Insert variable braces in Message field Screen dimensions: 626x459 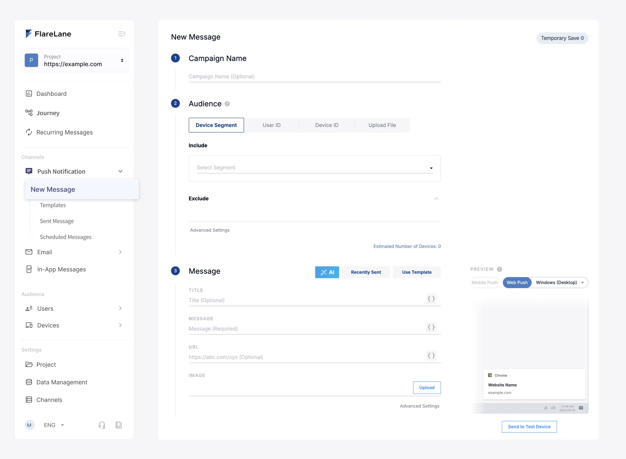(x=431, y=327)
